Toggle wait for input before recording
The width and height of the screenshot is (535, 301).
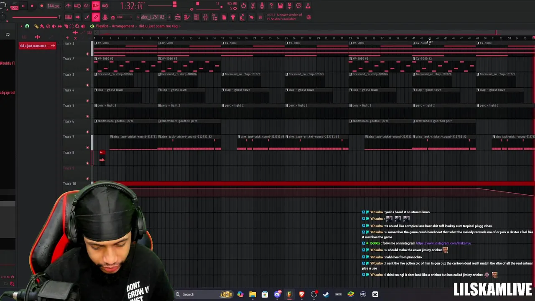pyautogui.click(x=77, y=6)
